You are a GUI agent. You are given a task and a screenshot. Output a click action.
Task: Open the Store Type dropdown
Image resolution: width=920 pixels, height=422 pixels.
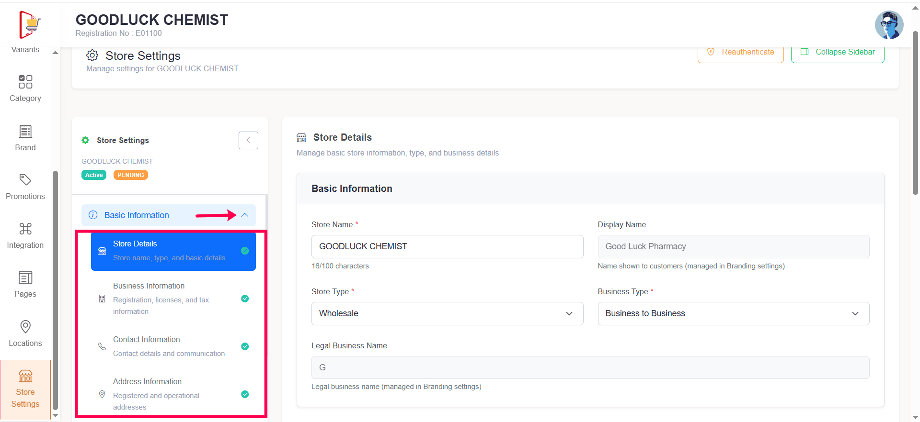pyautogui.click(x=447, y=313)
